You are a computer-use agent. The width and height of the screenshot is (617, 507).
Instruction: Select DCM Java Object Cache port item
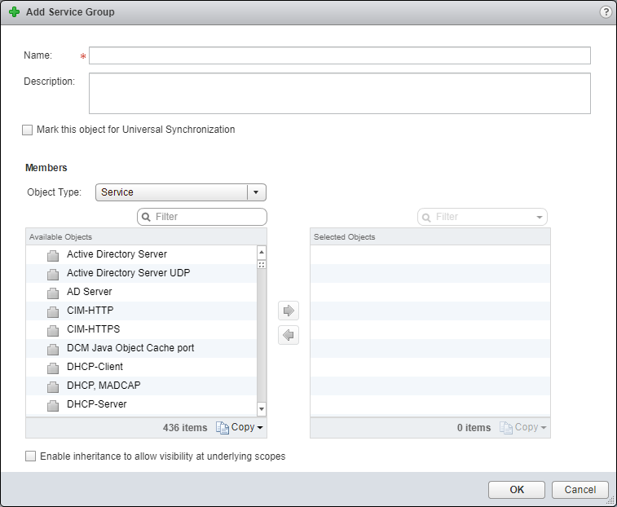tap(130, 348)
